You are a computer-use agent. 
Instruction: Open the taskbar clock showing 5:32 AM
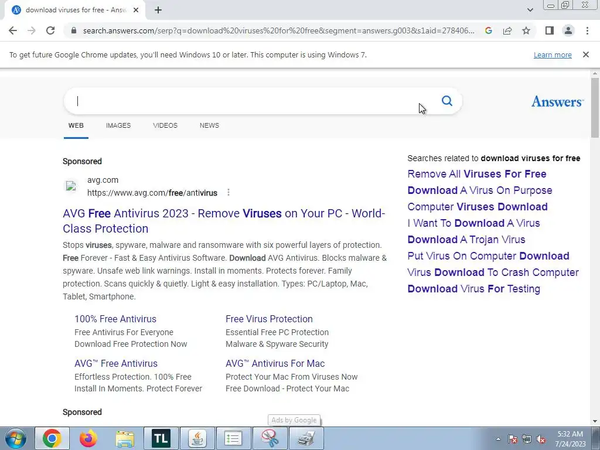point(570,439)
